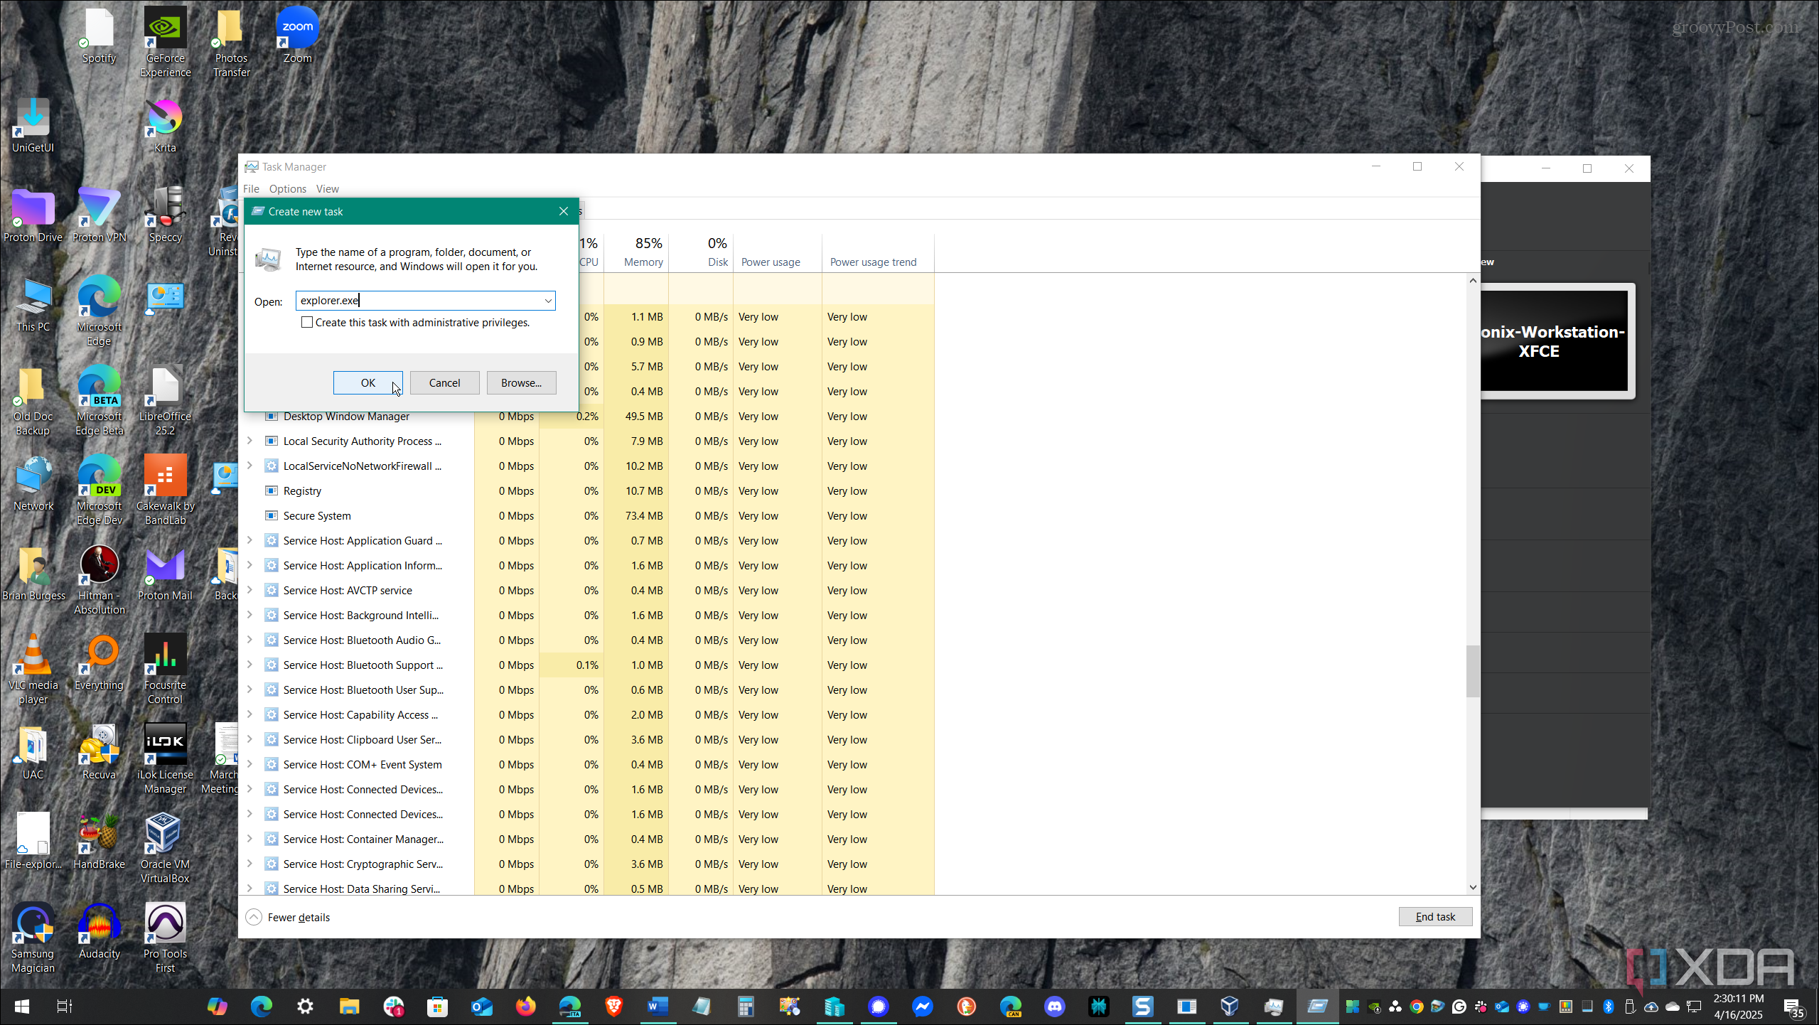The height and width of the screenshot is (1025, 1819).
Task: Expand Service Host: AVCTP service row
Action: click(249, 590)
